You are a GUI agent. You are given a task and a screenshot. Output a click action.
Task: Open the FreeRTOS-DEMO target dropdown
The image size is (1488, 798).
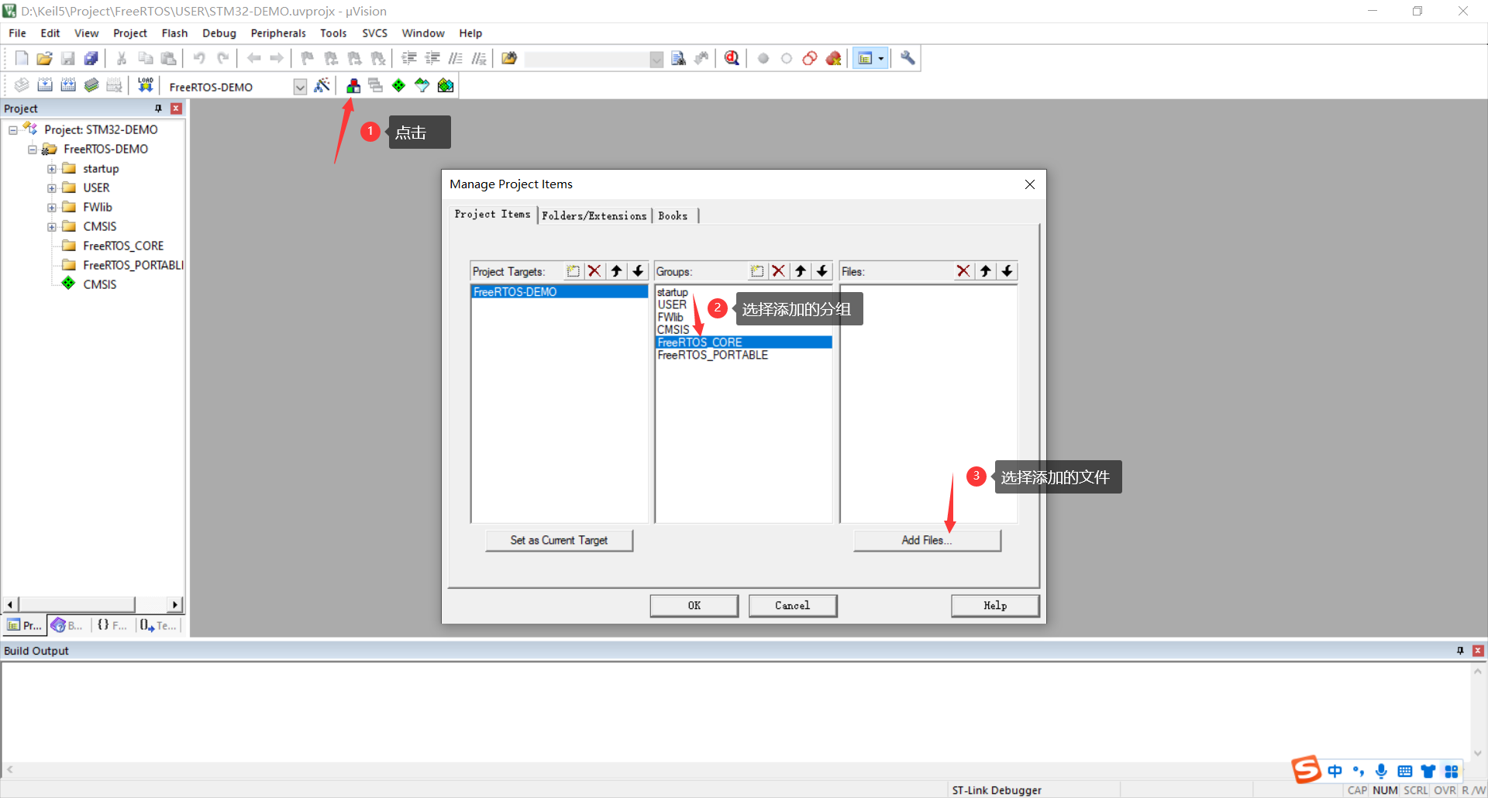coord(300,87)
